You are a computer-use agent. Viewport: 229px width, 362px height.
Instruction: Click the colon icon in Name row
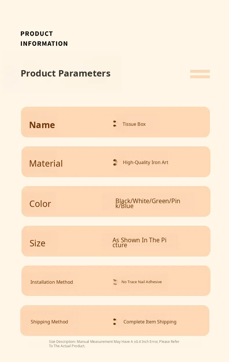pos(115,124)
